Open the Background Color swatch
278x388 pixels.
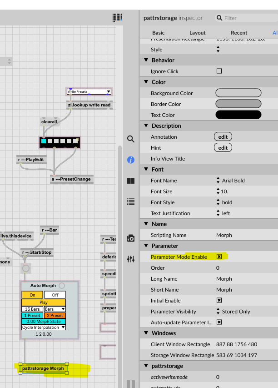pyautogui.click(x=238, y=93)
